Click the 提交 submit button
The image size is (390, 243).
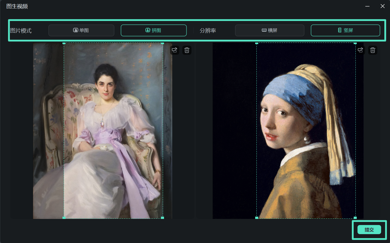(369, 230)
